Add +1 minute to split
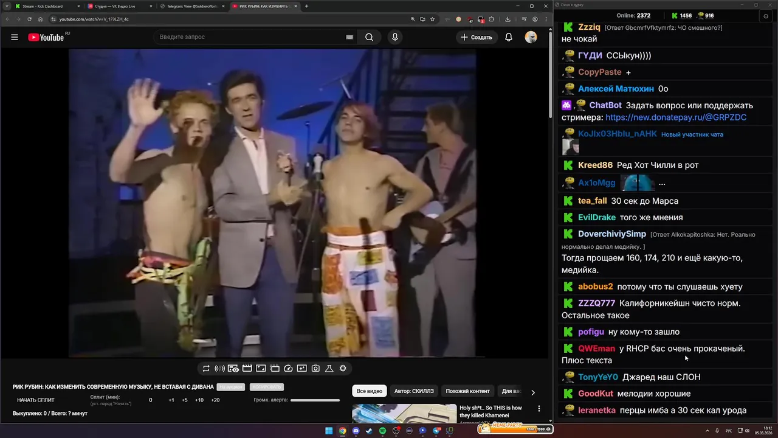The width and height of the screenshot is (778, 438). click(x=171, y=400)
